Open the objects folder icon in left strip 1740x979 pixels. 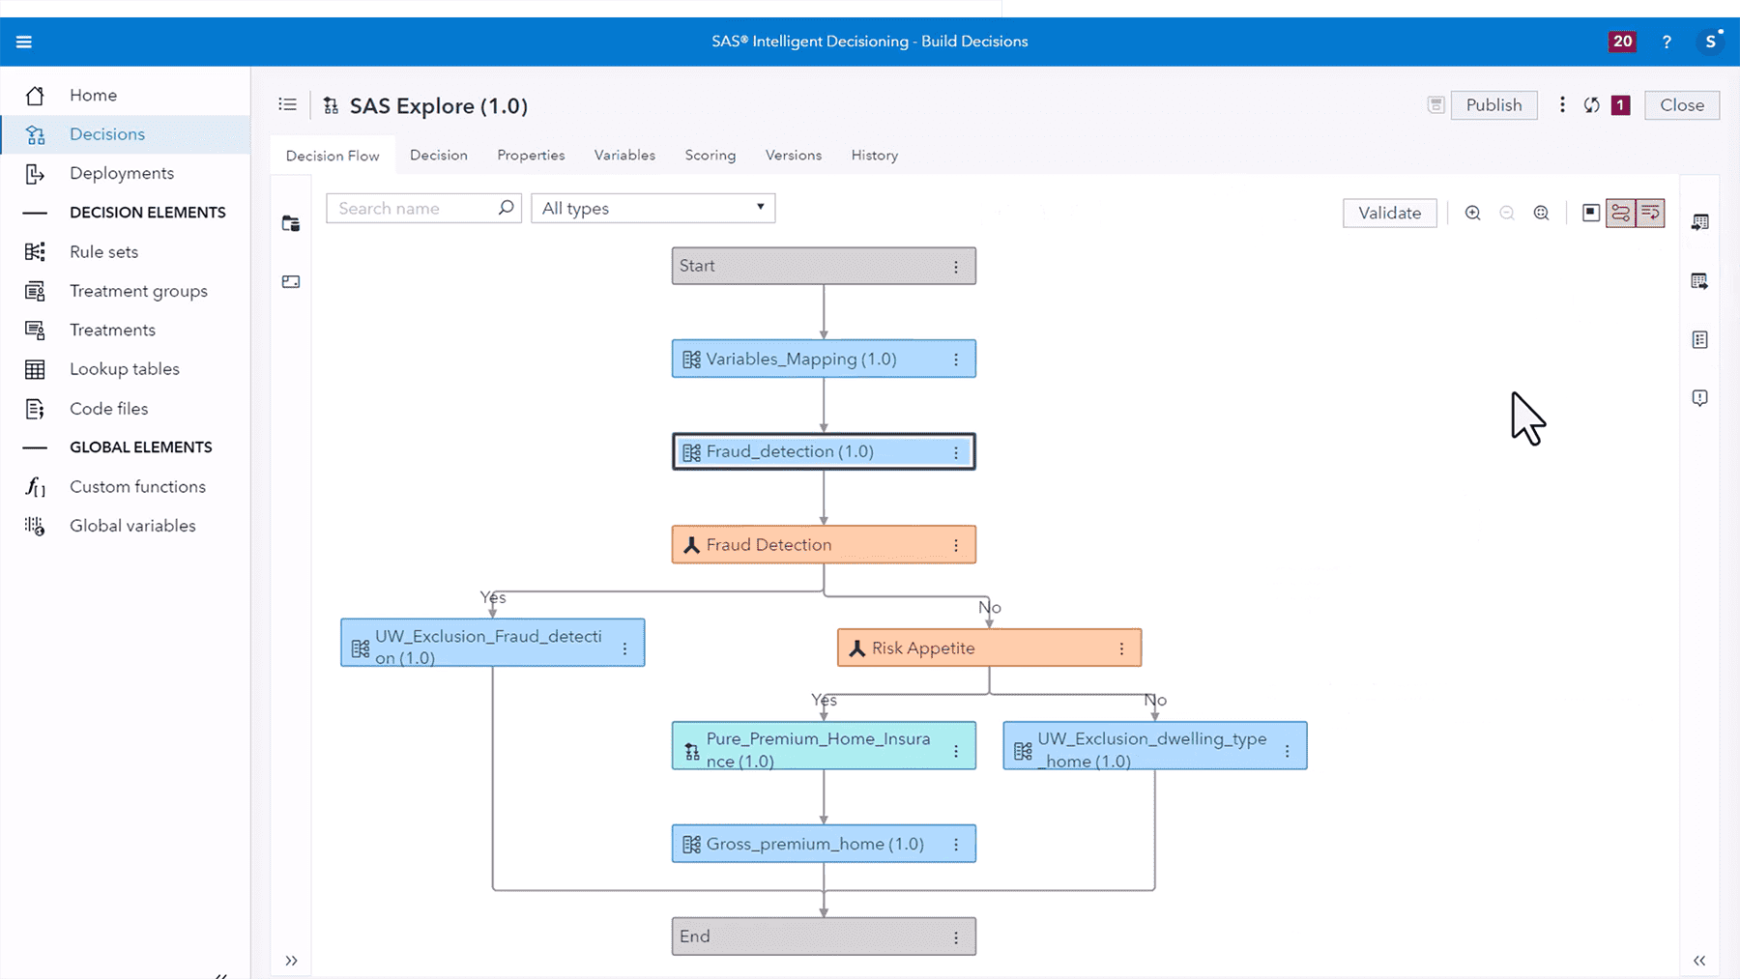click(291, 224)
